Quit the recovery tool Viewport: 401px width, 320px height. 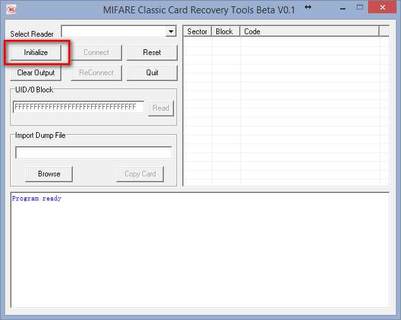point(152,73)
